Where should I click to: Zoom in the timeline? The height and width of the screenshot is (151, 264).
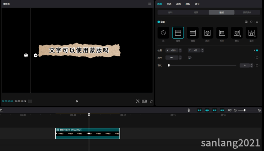tap(259, 110)
